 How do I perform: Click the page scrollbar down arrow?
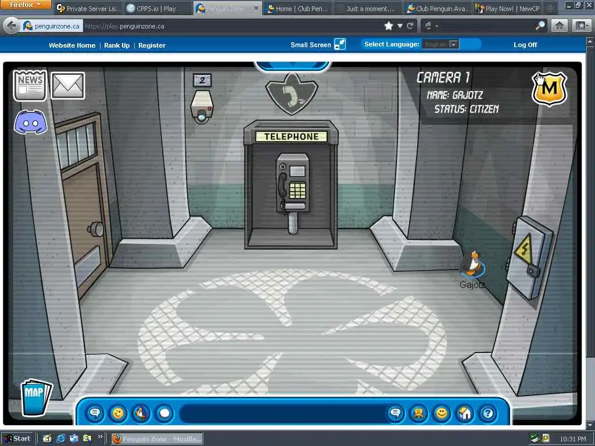pyautogui.click(x=590, y=425)
